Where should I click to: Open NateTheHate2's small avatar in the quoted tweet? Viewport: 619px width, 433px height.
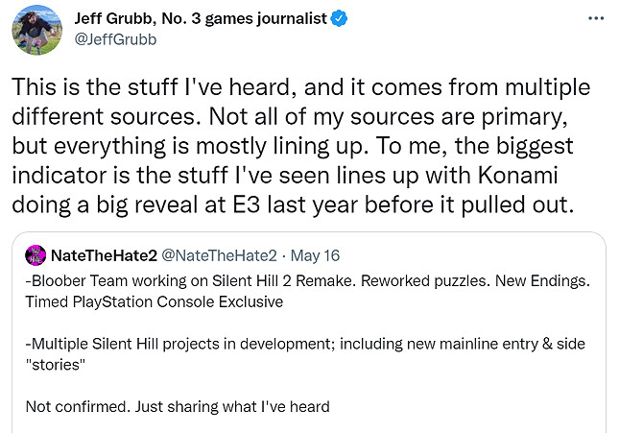click(x=37, y=256)
